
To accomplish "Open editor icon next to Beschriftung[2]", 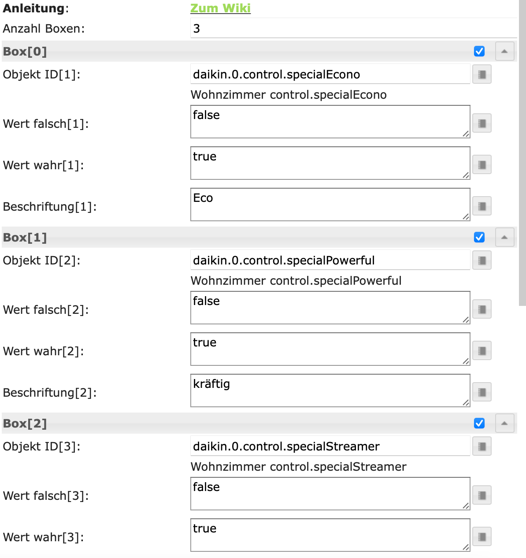I will point(482,392).
